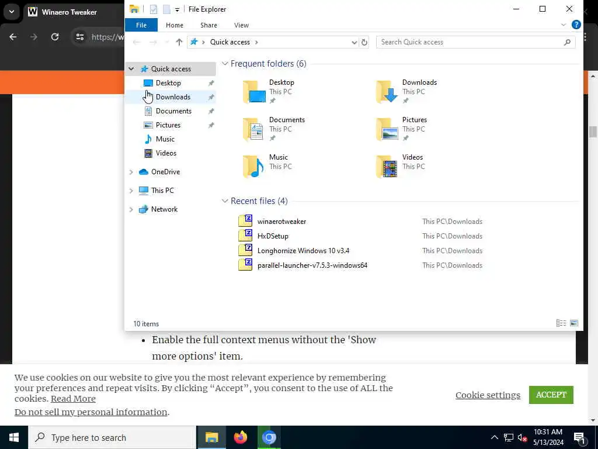Viewport: 598px width, 449px height.
Task: Select Desktop in the navigation pane
Action: [x=168, y=83]
